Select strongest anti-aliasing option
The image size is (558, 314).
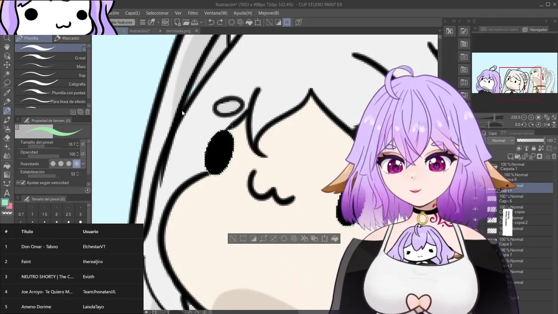77,164
